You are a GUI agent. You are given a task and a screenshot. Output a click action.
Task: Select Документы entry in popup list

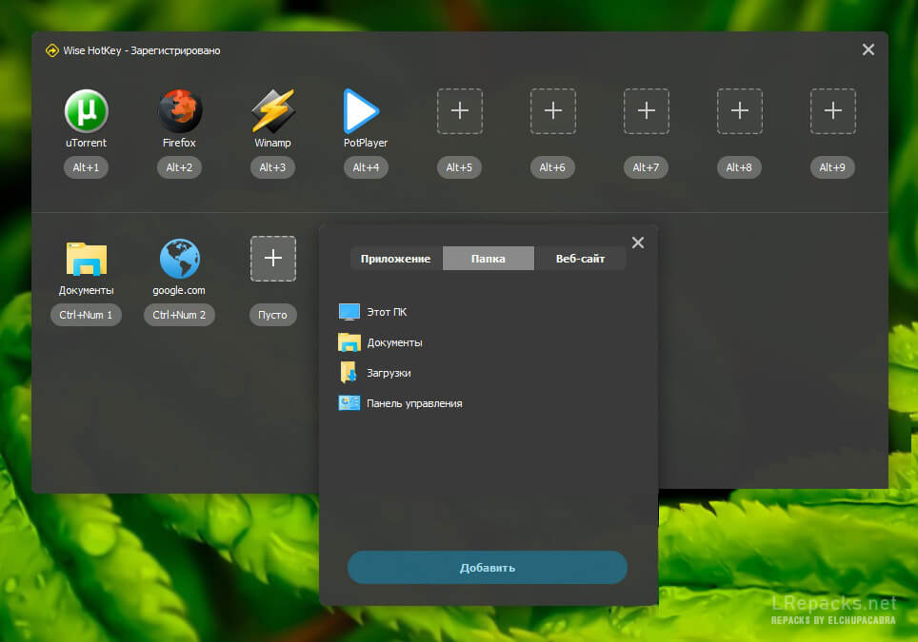[x=393, y=342]
